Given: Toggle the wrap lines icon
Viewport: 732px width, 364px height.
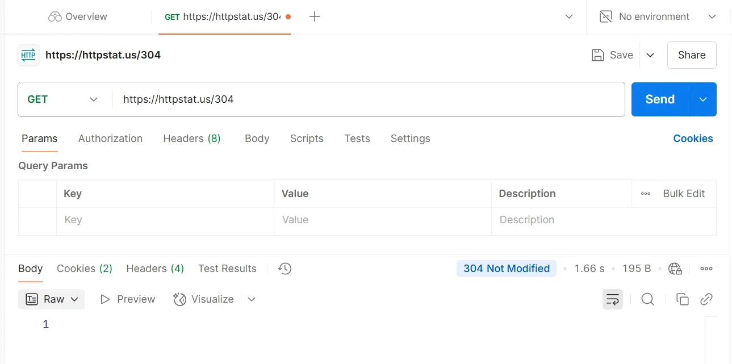Looking at the screenshot, I should (613, 299).
